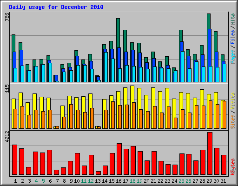
Task: Click day 24 on the x-axis
Action: (x=174, y=181)
